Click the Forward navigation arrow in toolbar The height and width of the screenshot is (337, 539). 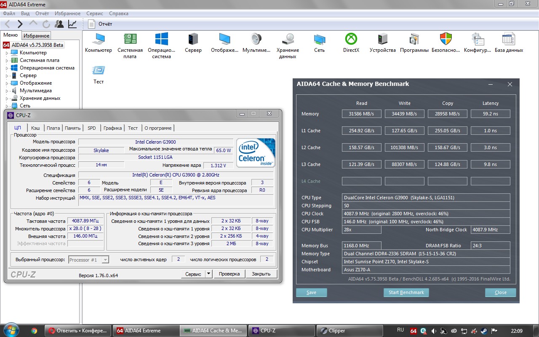click(20, 24)
